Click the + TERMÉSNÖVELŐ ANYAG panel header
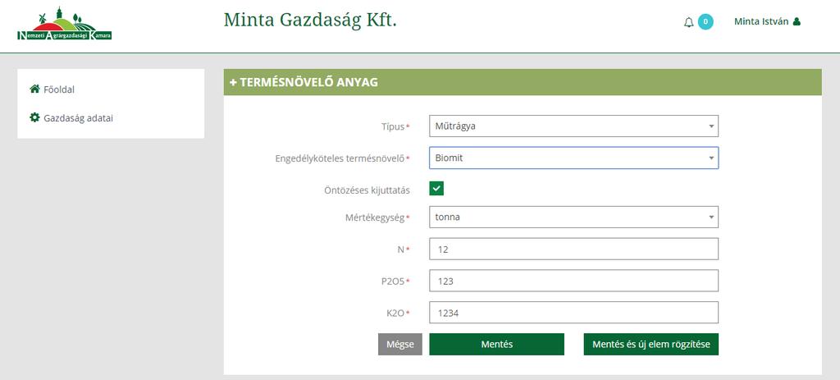 [523, 82]
